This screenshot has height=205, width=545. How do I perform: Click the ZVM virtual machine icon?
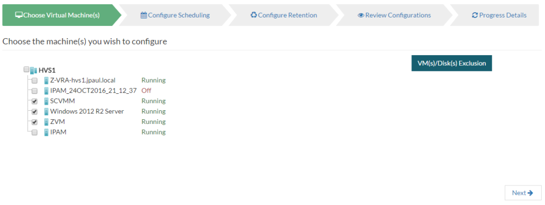(x=46, y=122)
